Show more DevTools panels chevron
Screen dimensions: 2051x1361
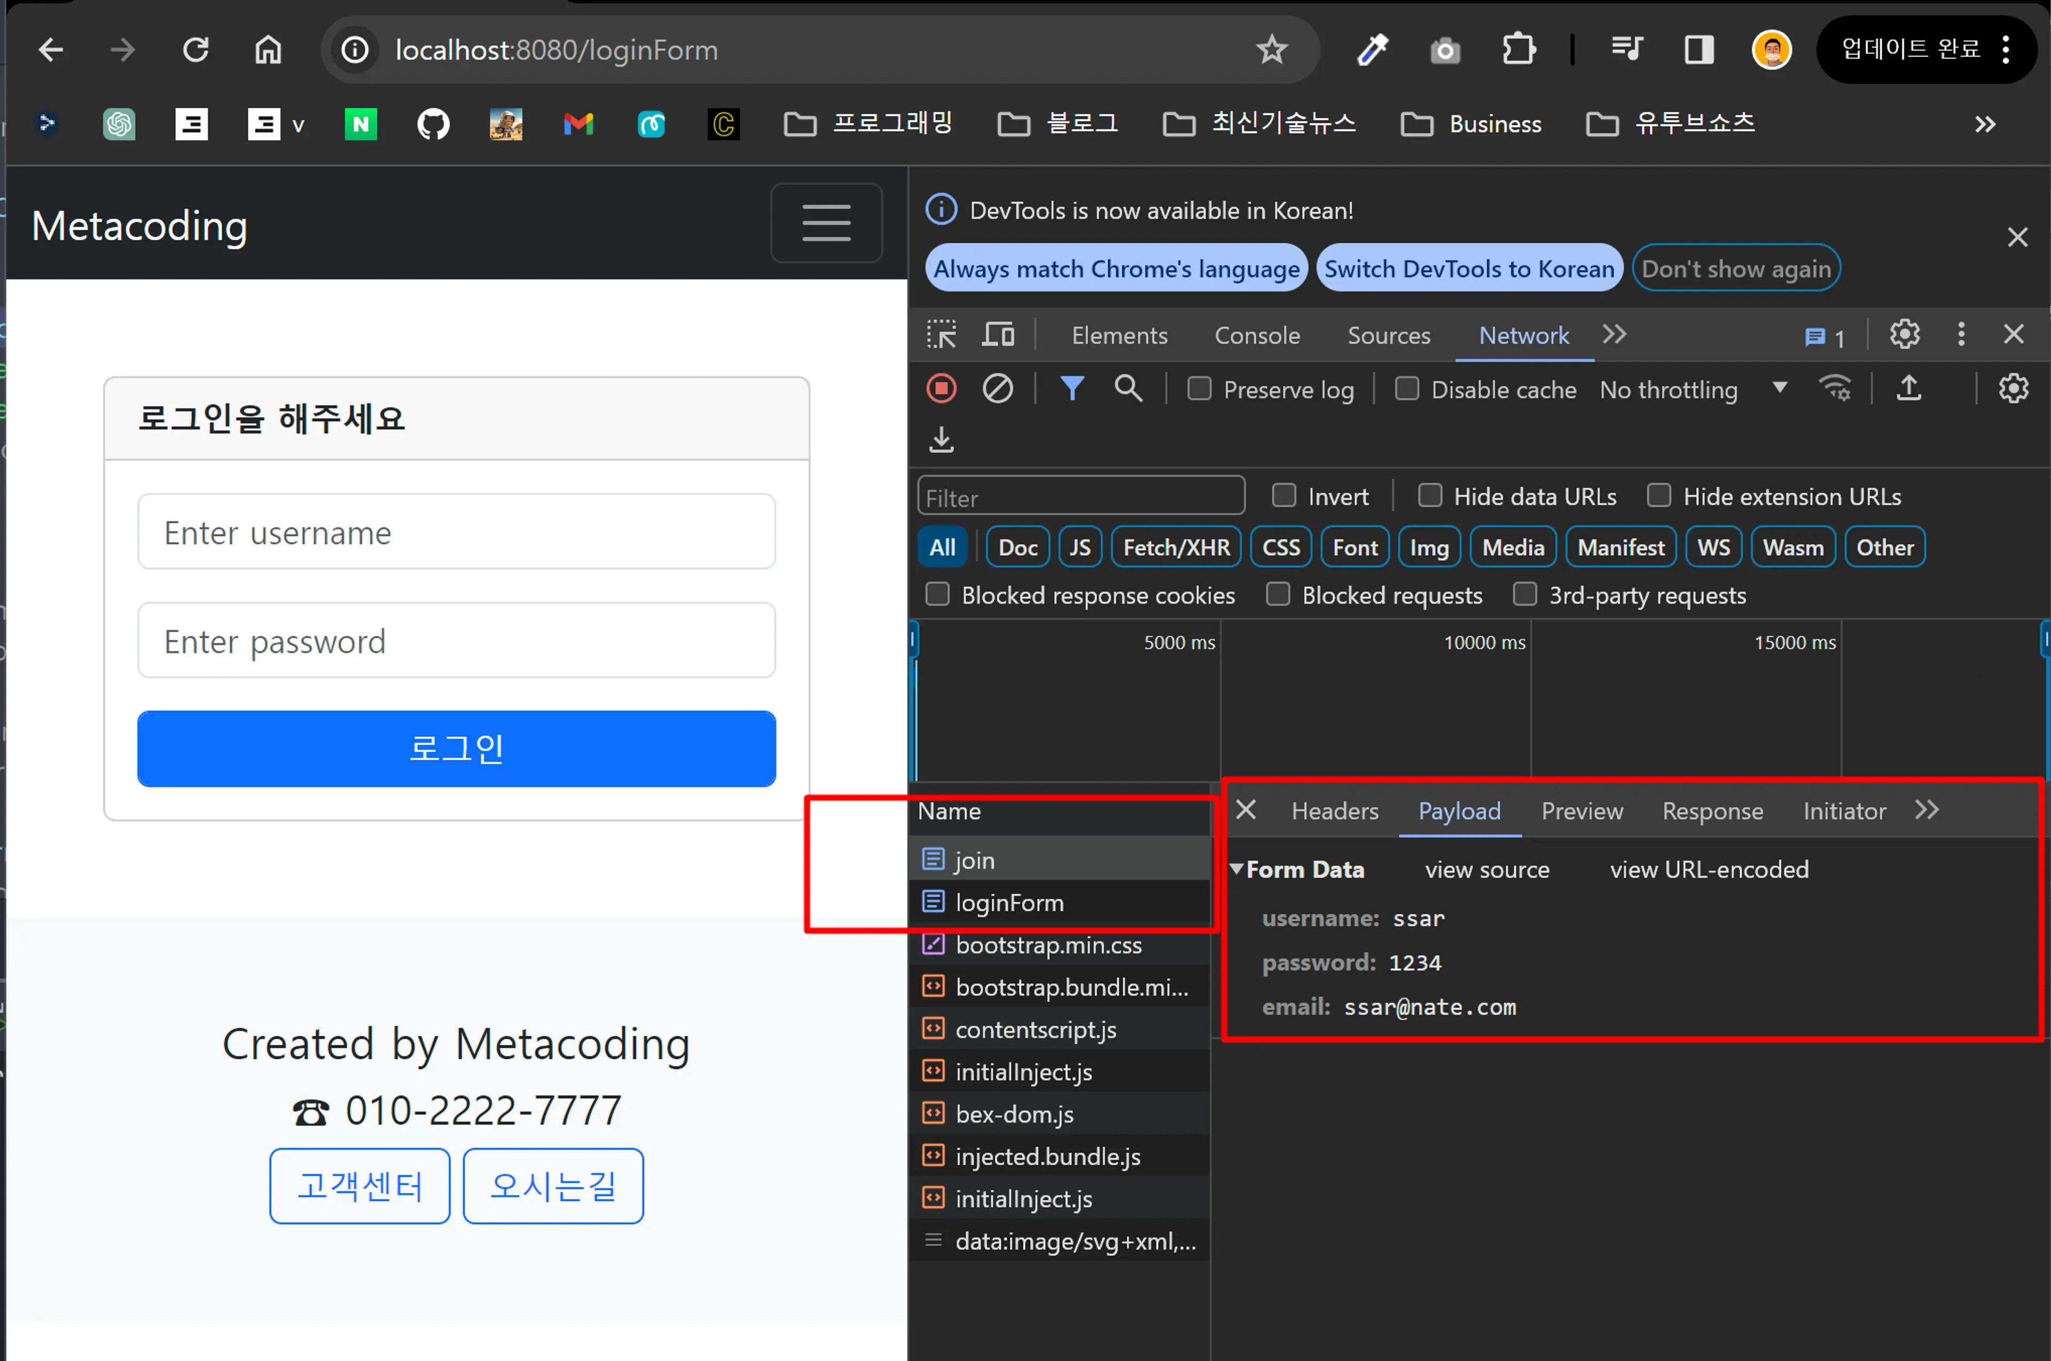point(1614,334)
